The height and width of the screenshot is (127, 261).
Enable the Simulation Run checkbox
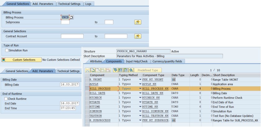tap(7, 50)
